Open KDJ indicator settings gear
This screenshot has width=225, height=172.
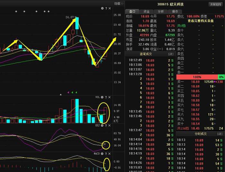[102, 125]
